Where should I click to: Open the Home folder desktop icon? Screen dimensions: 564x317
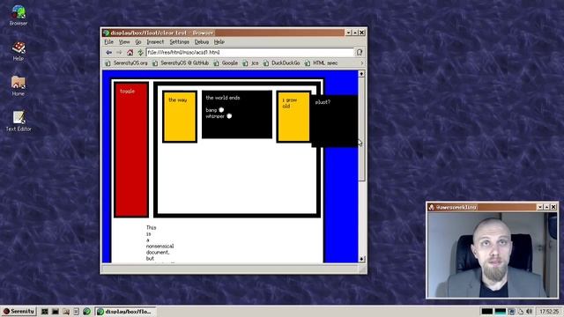(x=19, y=86)
